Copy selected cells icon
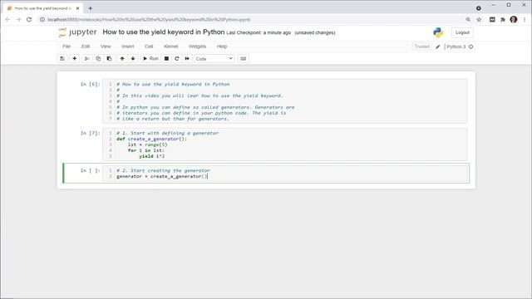The height and width of the screenshot is (299, 532). point(98,59)
